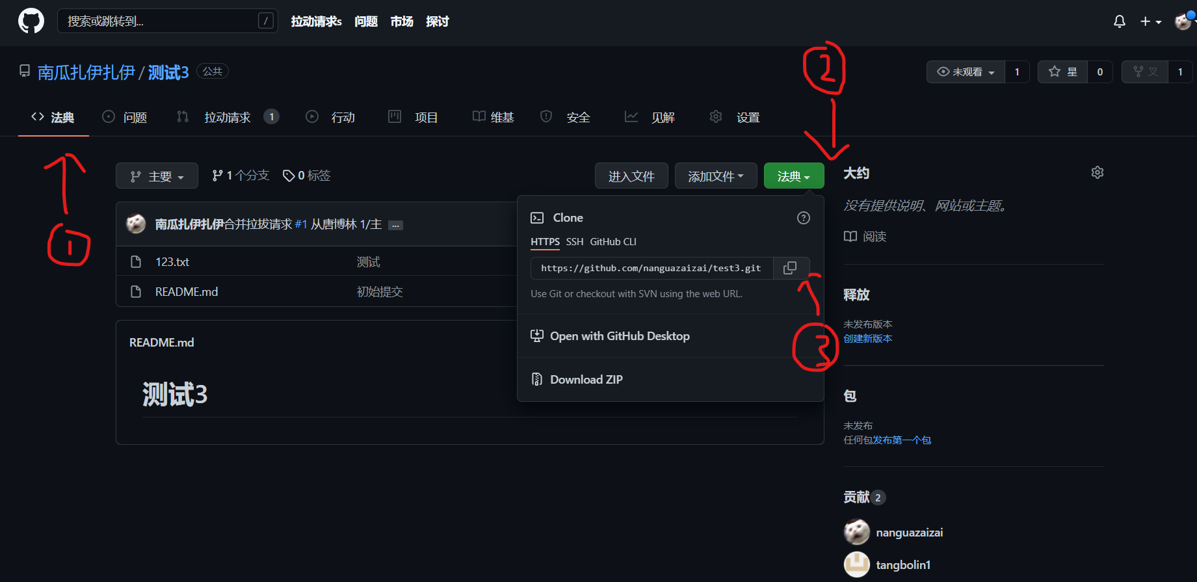Switch to the 拉动请求 repository tab
Screen dimensions: 1197x582
(228, 117)
